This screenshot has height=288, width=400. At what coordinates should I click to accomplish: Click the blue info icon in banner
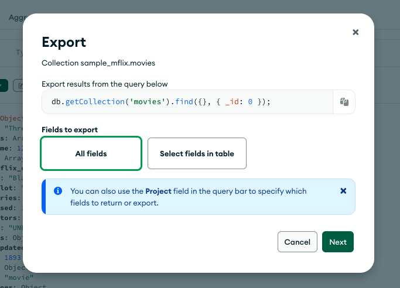pos(58,191)
